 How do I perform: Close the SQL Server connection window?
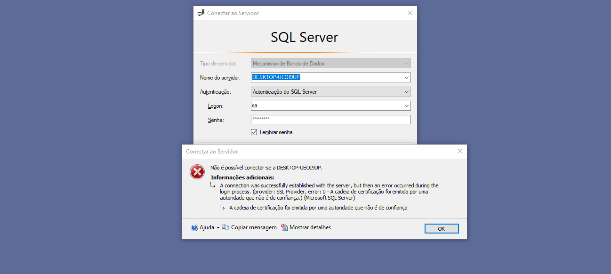point(410,13)
